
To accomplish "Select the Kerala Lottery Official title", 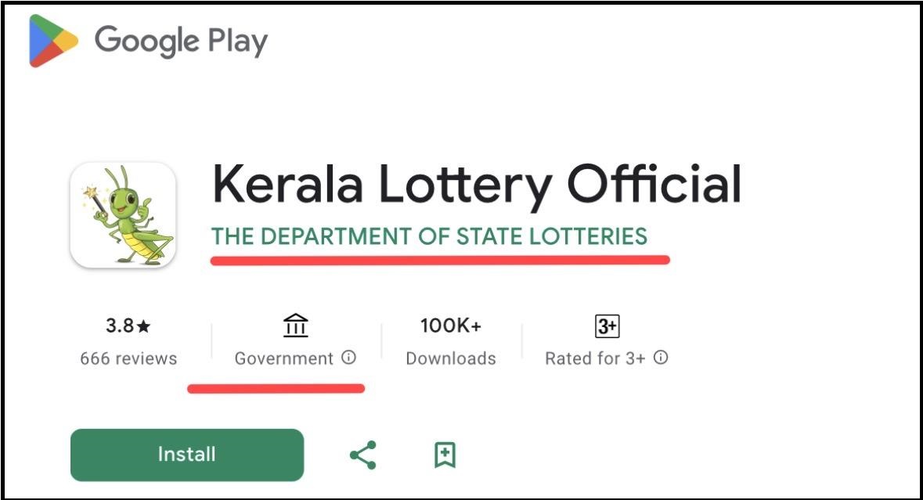I will [x=476, y=185].
